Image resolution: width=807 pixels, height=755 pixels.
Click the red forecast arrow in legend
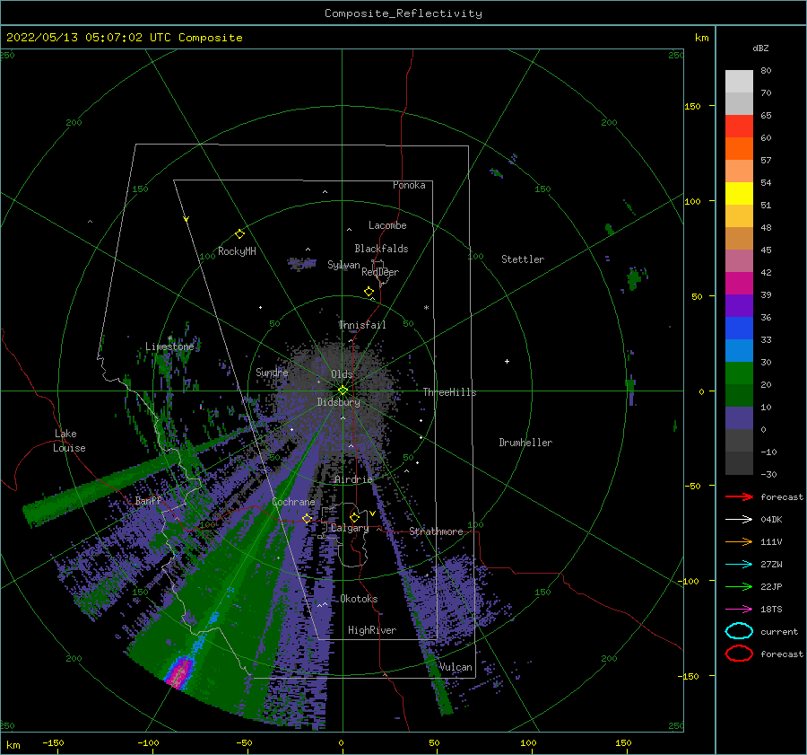(739, 496)
